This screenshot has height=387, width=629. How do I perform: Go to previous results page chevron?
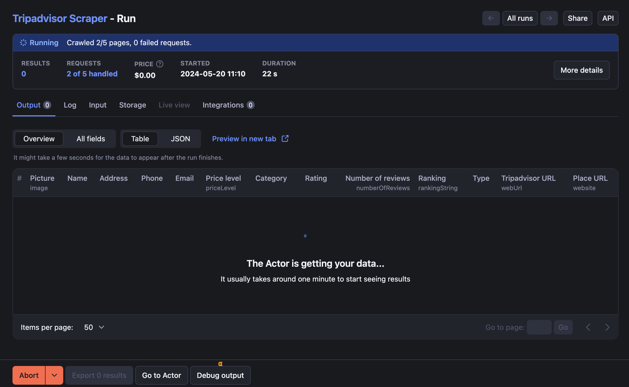point(588,327)
